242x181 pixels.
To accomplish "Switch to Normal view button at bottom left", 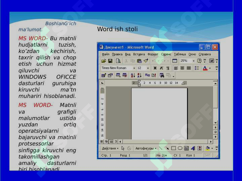I will pos(102,141).
